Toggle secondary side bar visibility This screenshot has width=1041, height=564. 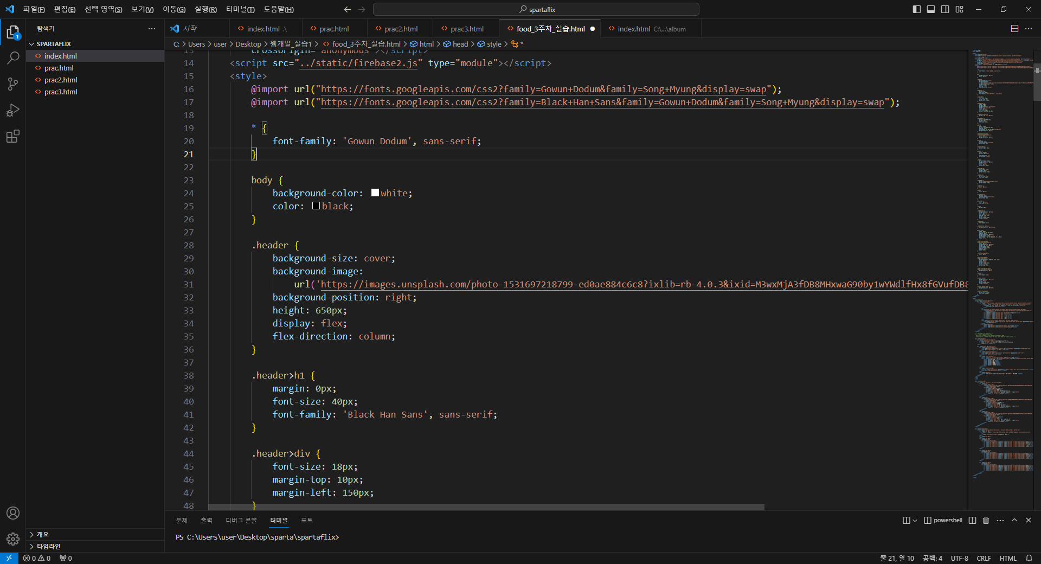point(945,9)
